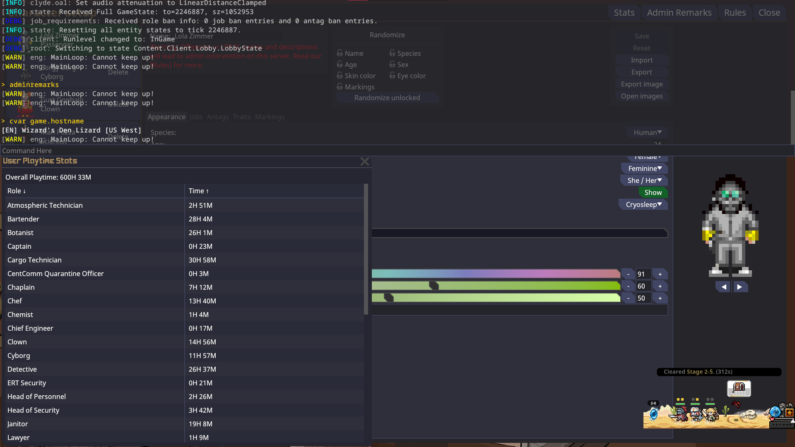Viewport: 795px width, 447px height.
Task: Click the red bat enemy
Action: (736, 404)
